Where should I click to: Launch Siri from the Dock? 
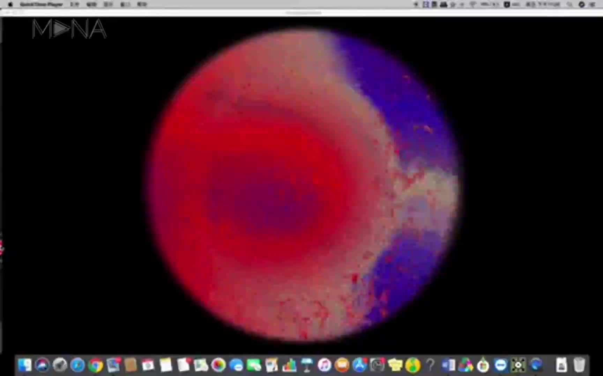coord(43,365)
